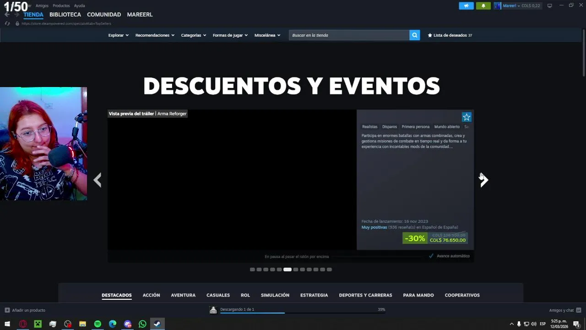The image size is (586, 330).
Task: Open Spotify from the taskbar
Action: coord(98,324)
